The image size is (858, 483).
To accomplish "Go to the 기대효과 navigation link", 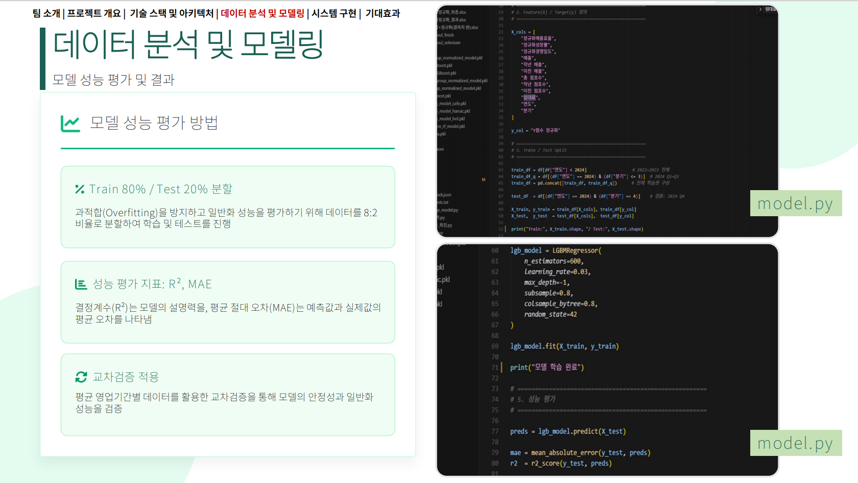I will click(382, 14).
